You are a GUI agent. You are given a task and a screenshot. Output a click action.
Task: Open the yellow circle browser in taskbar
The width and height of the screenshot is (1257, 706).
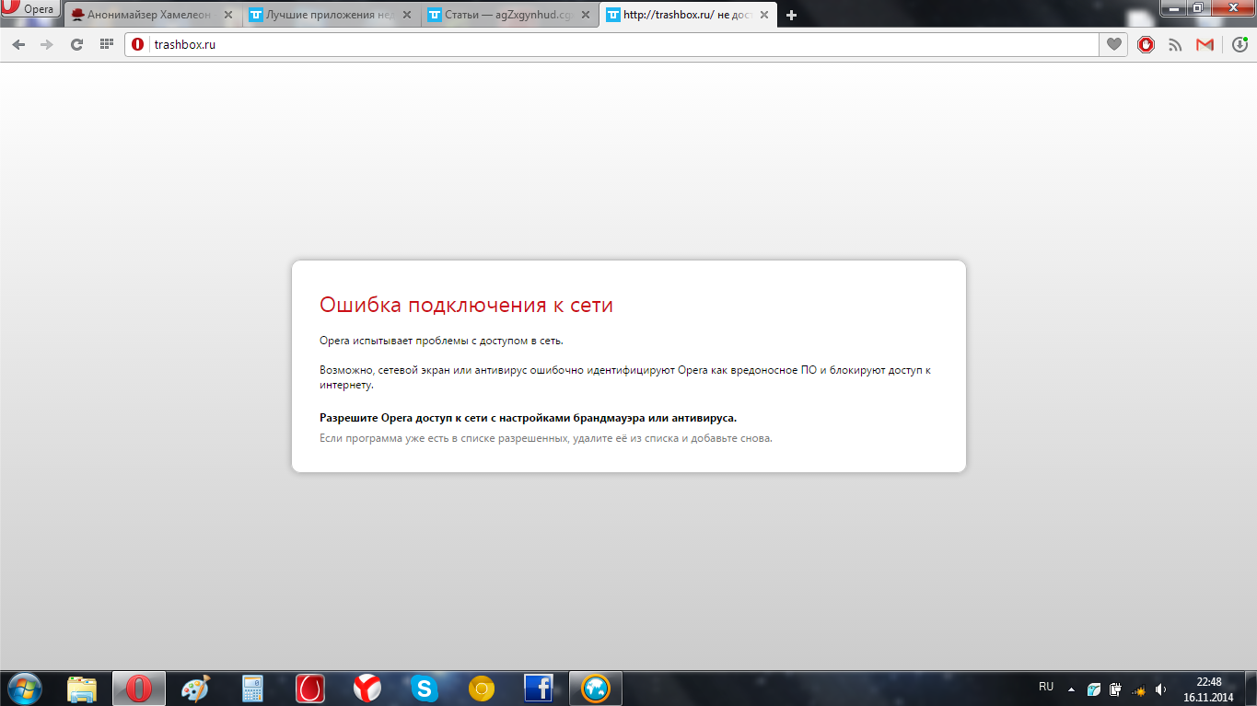482,688
